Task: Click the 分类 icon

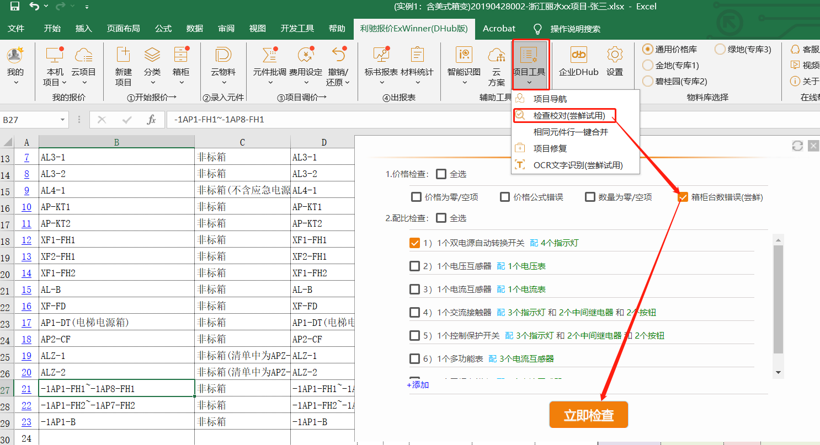Action: [x=152, y=55]
